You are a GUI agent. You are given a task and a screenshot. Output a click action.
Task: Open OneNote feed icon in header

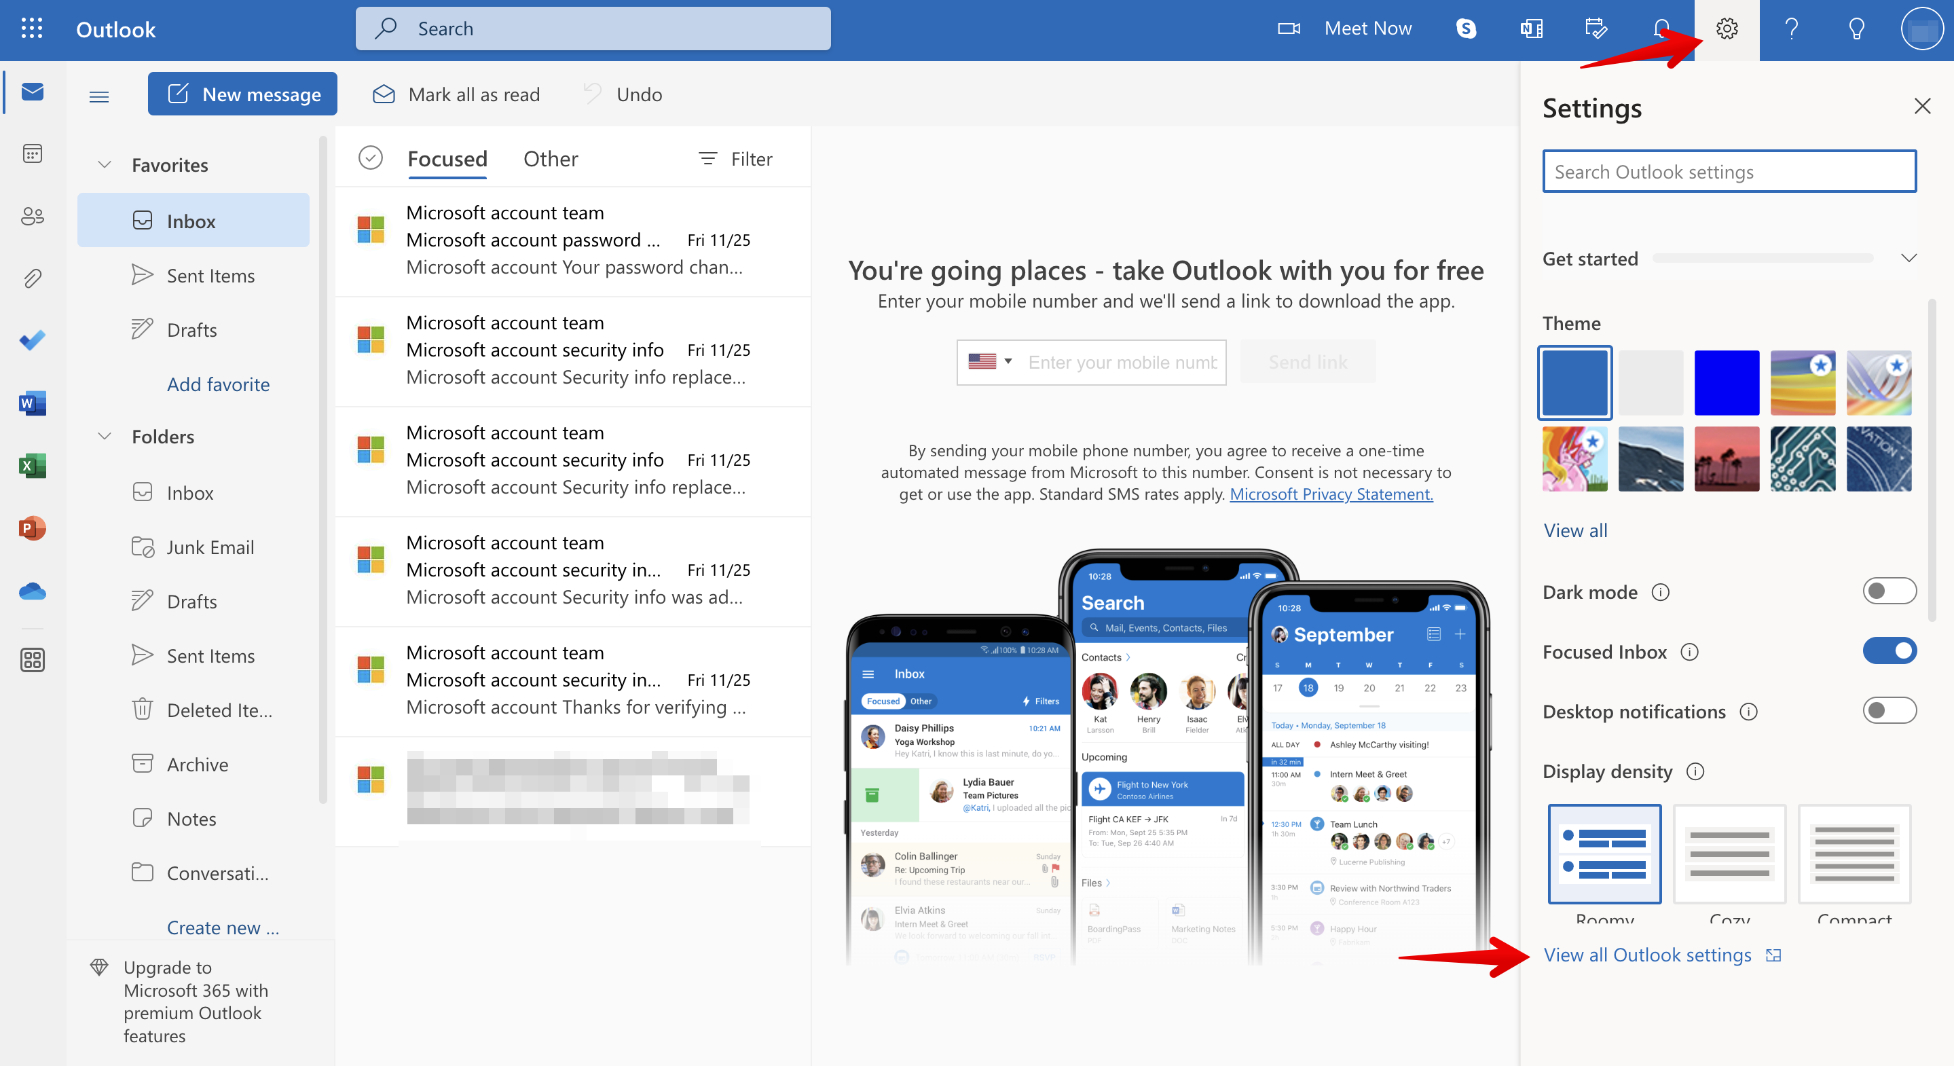pos(1531,29)
